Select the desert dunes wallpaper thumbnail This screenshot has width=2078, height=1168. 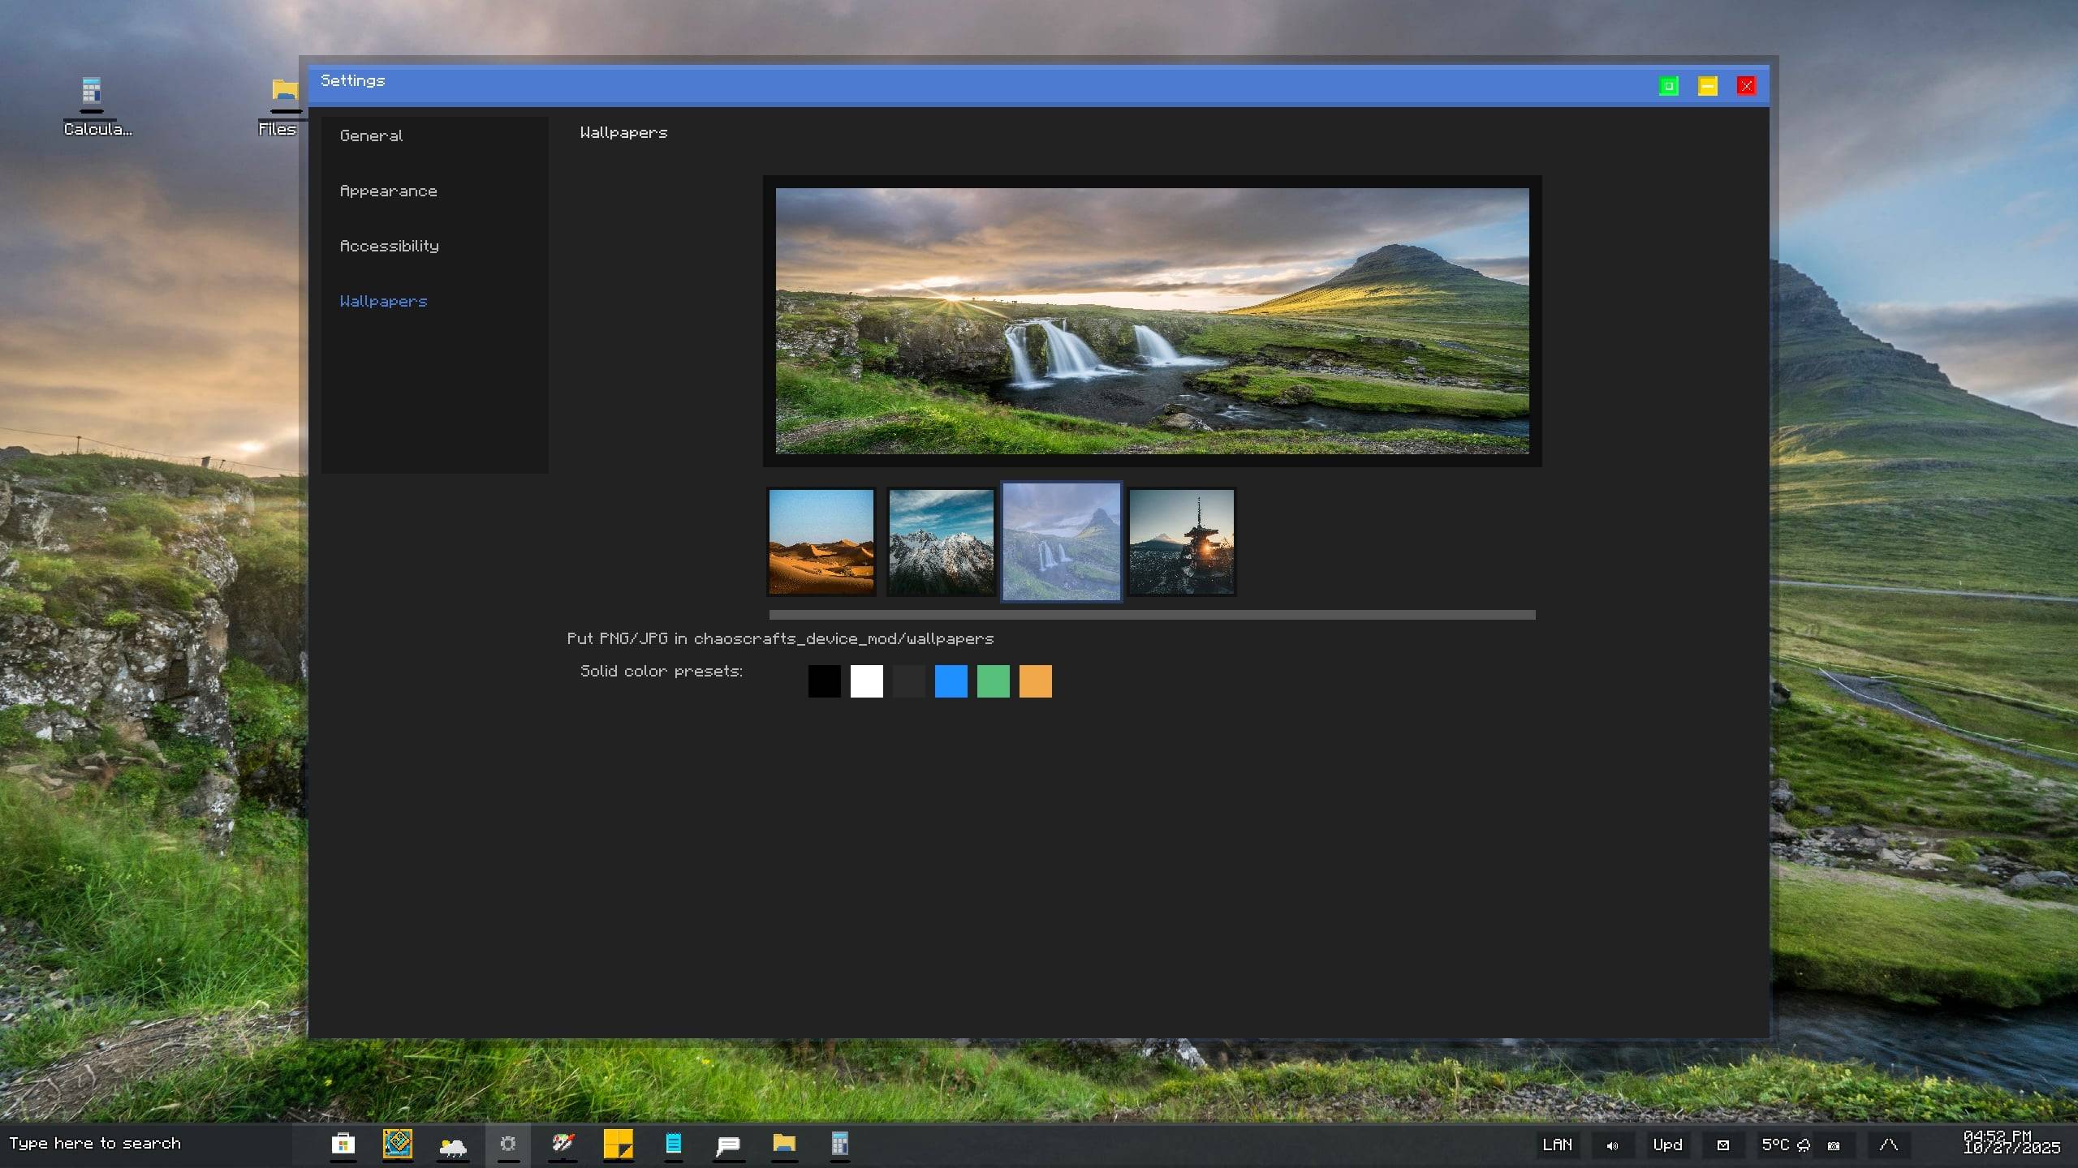(821, 542)
